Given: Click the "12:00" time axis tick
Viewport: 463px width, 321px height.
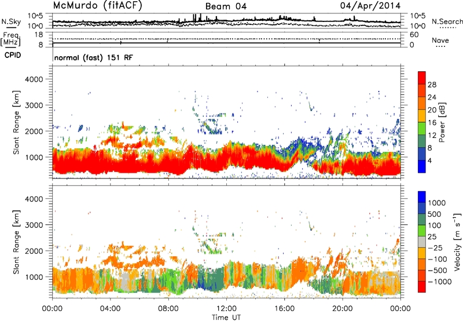Looking at the screenshot, I should coord(226,309).
